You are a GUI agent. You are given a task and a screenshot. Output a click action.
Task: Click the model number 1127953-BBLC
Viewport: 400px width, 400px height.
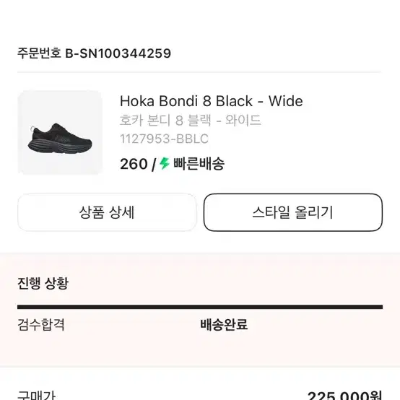click(164, 139)
